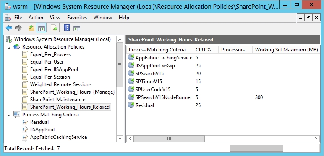
Task: Click the Process Matching Criteria node icon
Action: click(x=17, y=115)
